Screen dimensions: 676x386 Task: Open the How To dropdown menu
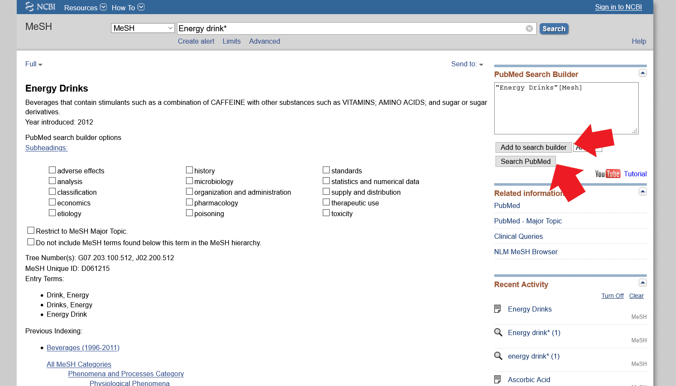pos(128,7)
